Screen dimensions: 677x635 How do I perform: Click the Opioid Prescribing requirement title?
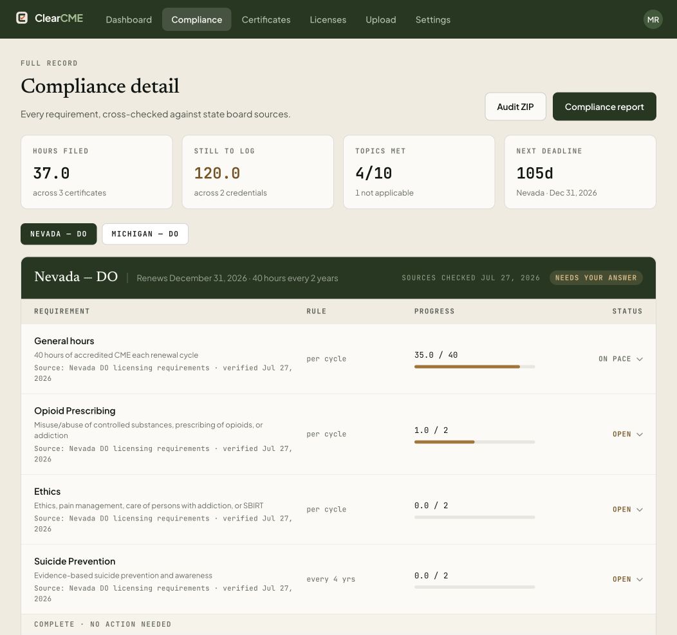tap(75, 411)
